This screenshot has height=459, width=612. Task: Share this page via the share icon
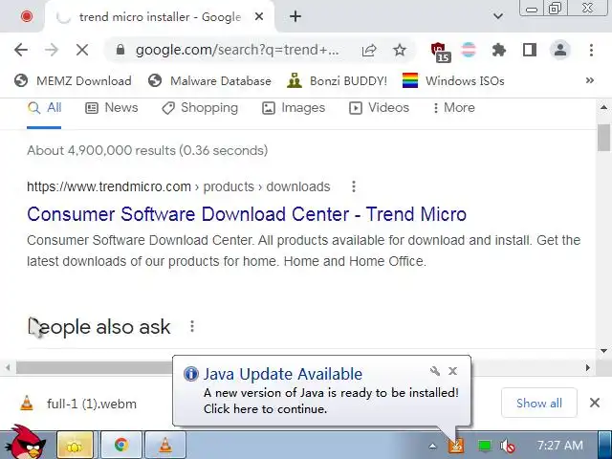[x=369, y=50]
